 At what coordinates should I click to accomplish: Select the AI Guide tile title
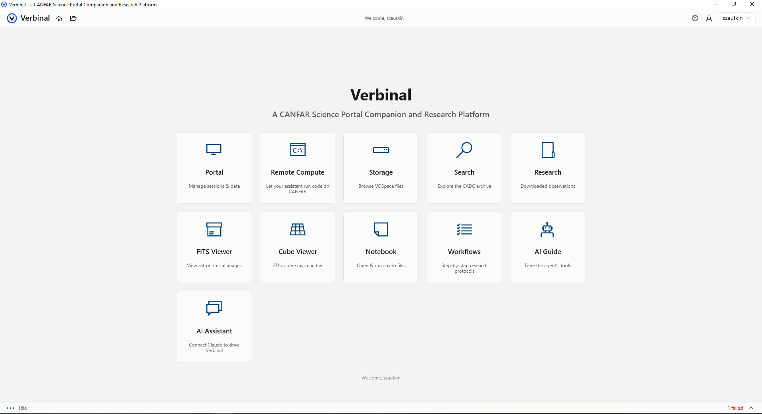pos(548,252)
